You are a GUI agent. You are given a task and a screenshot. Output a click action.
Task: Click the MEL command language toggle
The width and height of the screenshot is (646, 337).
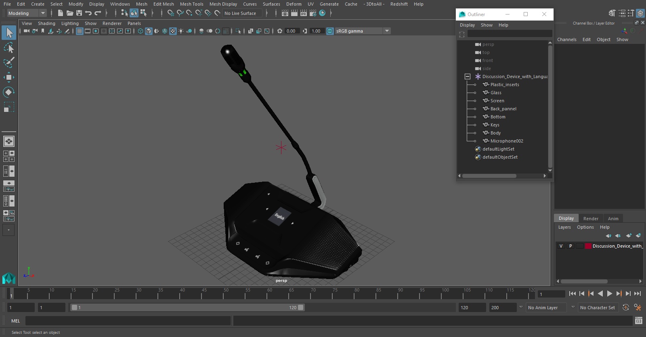point(15,321)
